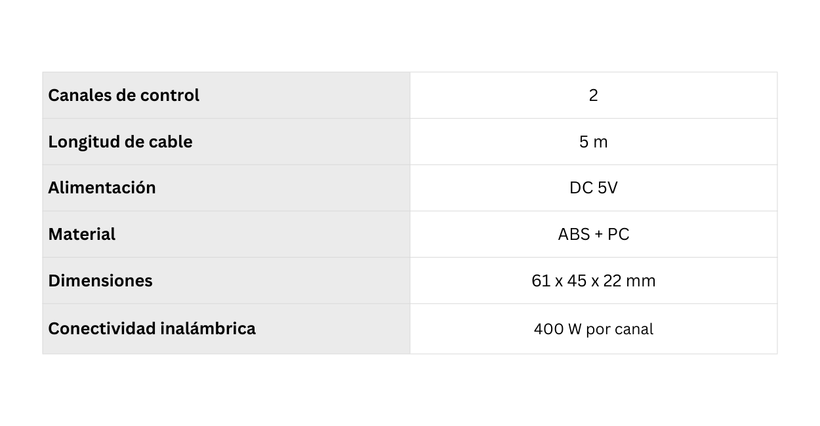Click the word 'Conectividad' in the table

(102, 328)
